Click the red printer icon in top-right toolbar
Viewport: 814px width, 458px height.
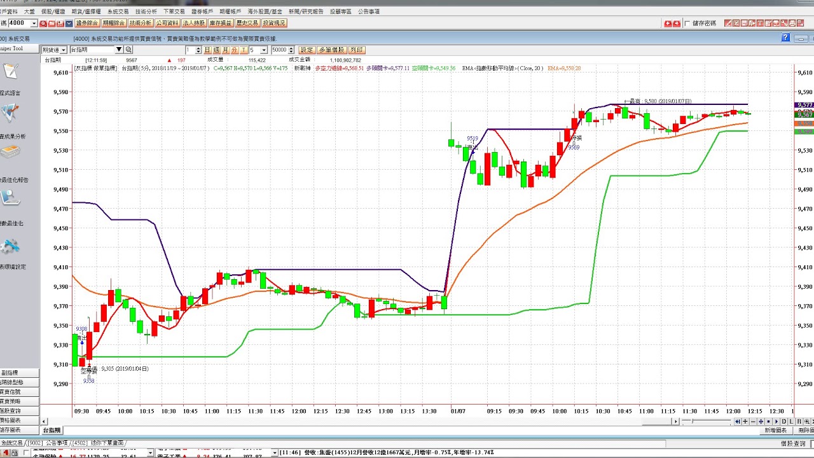click(792, 24)
